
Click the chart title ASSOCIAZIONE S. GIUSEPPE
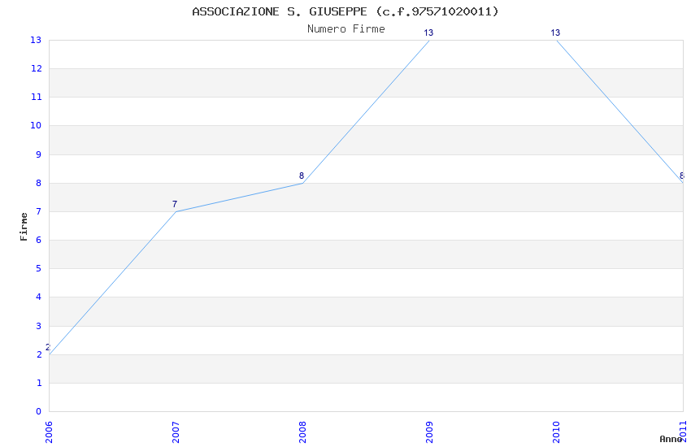point(345,11)
